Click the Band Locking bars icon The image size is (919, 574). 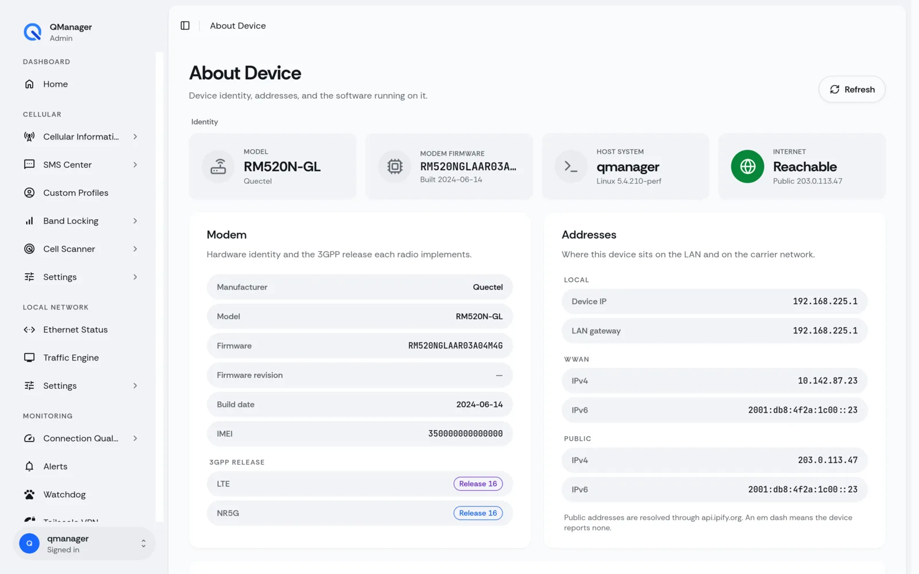coord(29,221)
